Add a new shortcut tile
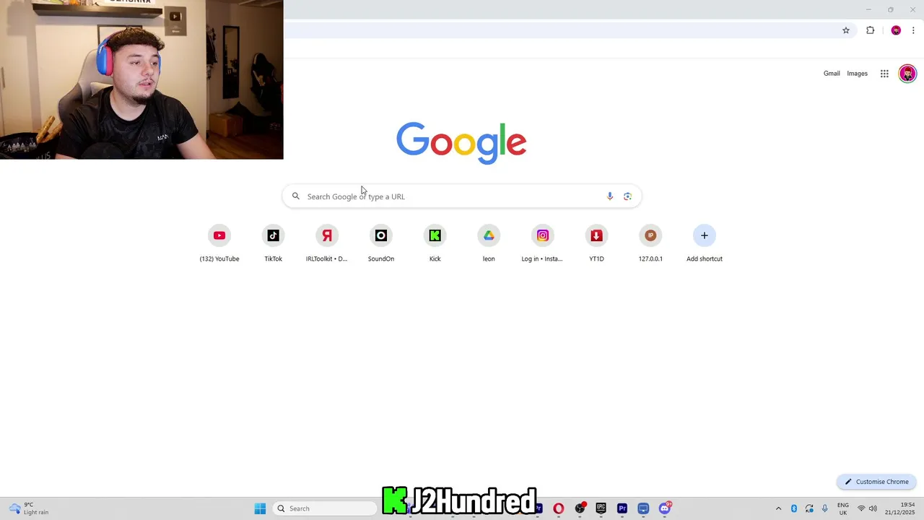This screenshot has height=520, width=924. (705, 243)
